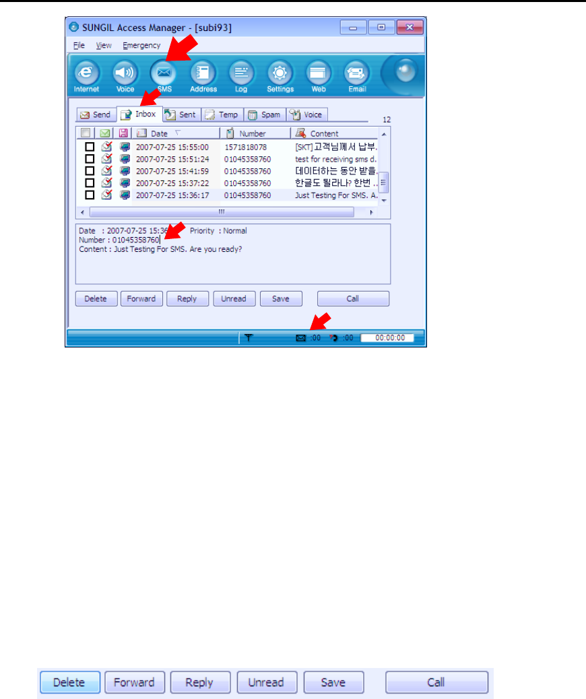Image resolution: width=586 pixels, height=699 pixels.
Task: Click the enlarged Save button at the page bottom
Action: 333,683
